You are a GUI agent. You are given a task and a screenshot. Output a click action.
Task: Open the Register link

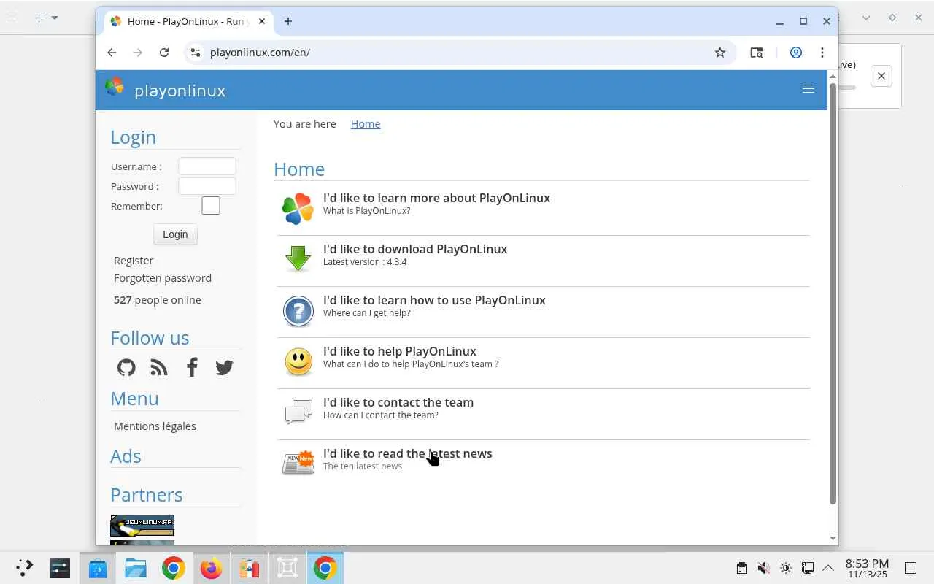134,261
